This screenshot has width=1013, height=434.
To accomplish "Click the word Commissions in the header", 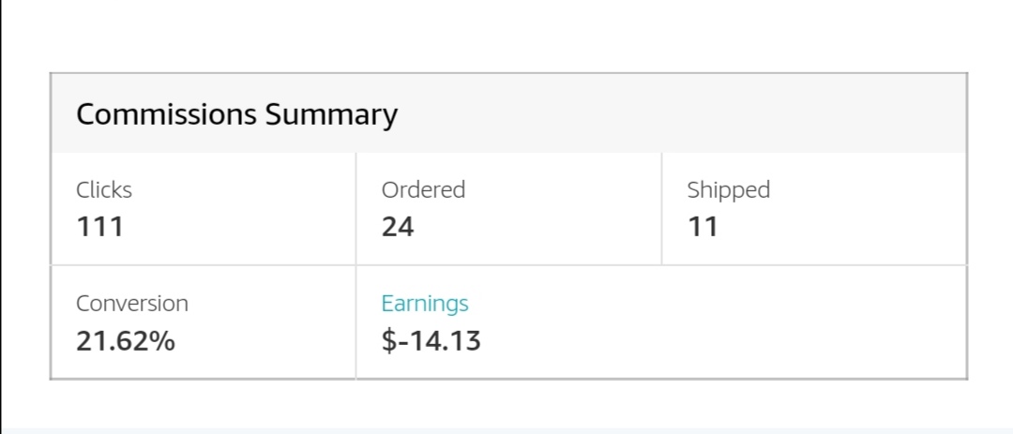I will [x=166, y=114].
